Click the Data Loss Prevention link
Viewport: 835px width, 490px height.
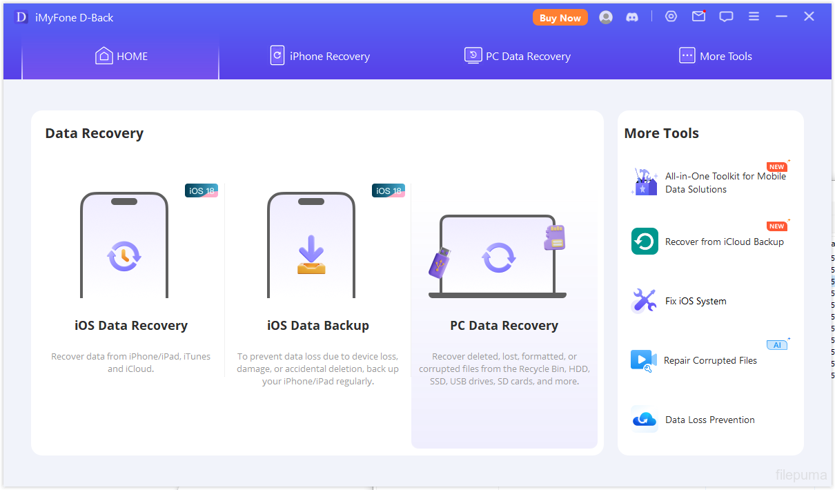point(709,420)
